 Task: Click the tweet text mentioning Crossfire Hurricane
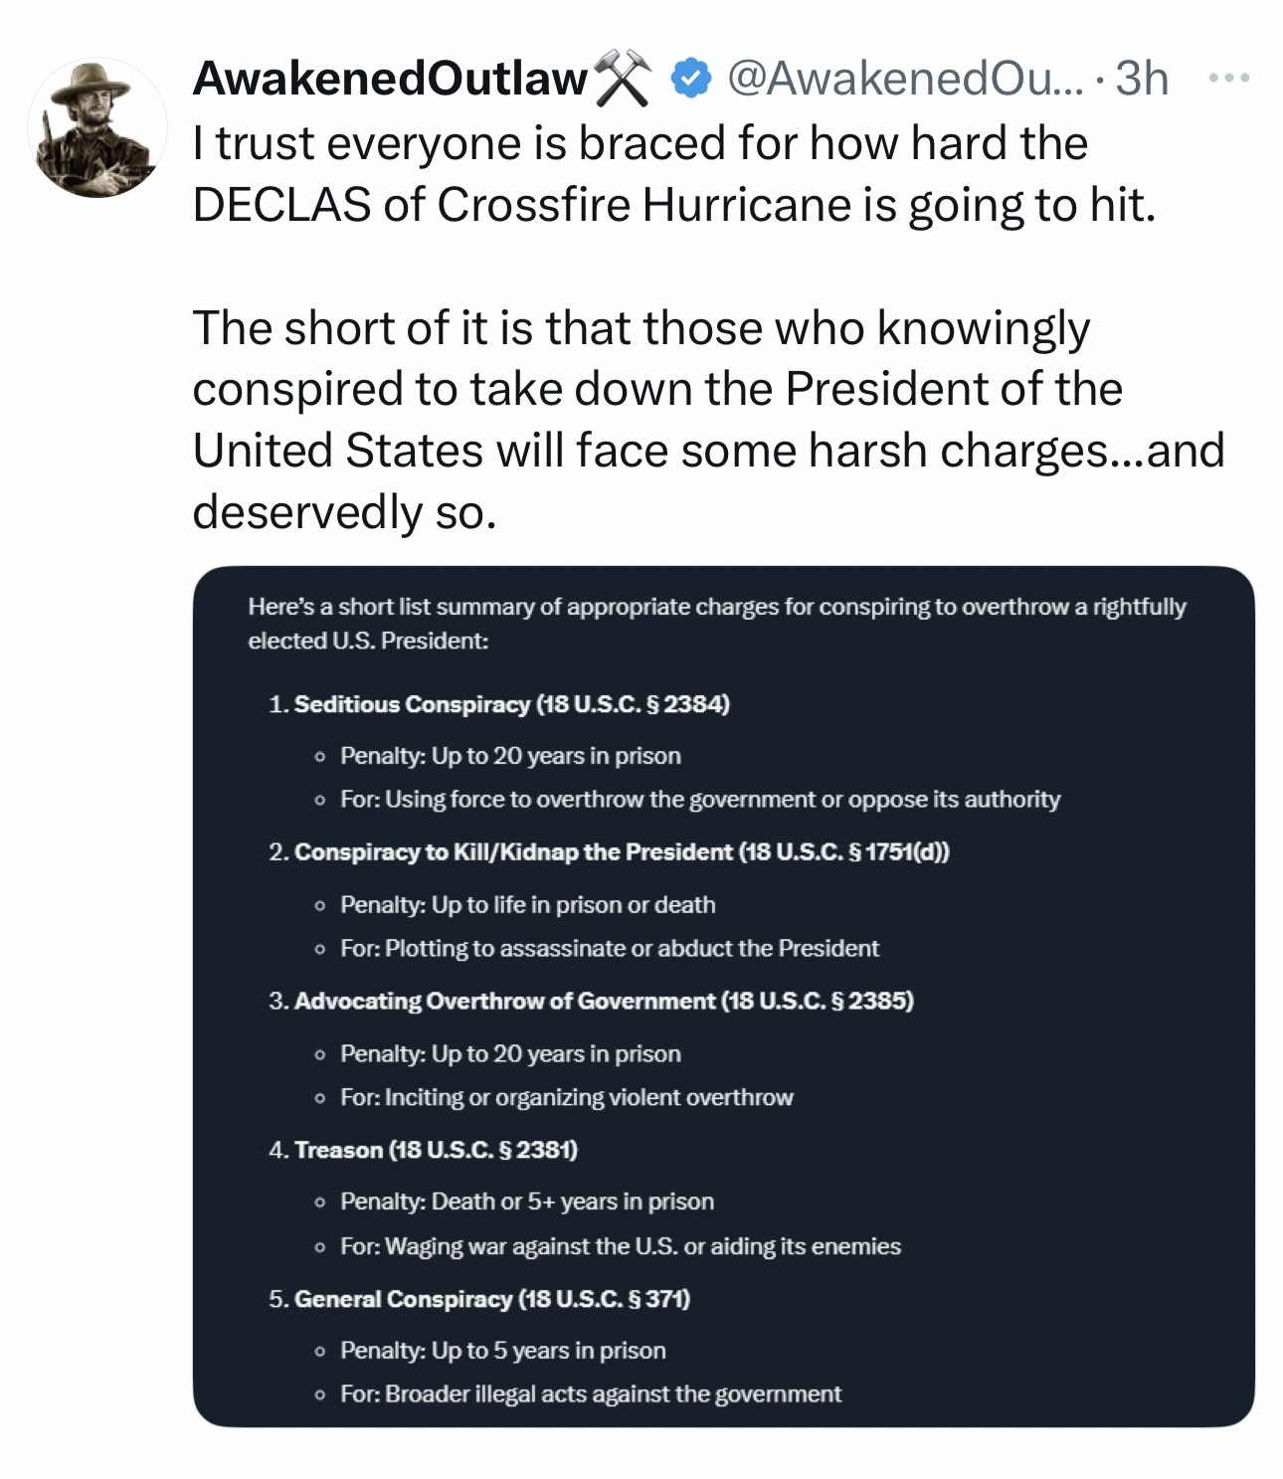coord(673,174)
